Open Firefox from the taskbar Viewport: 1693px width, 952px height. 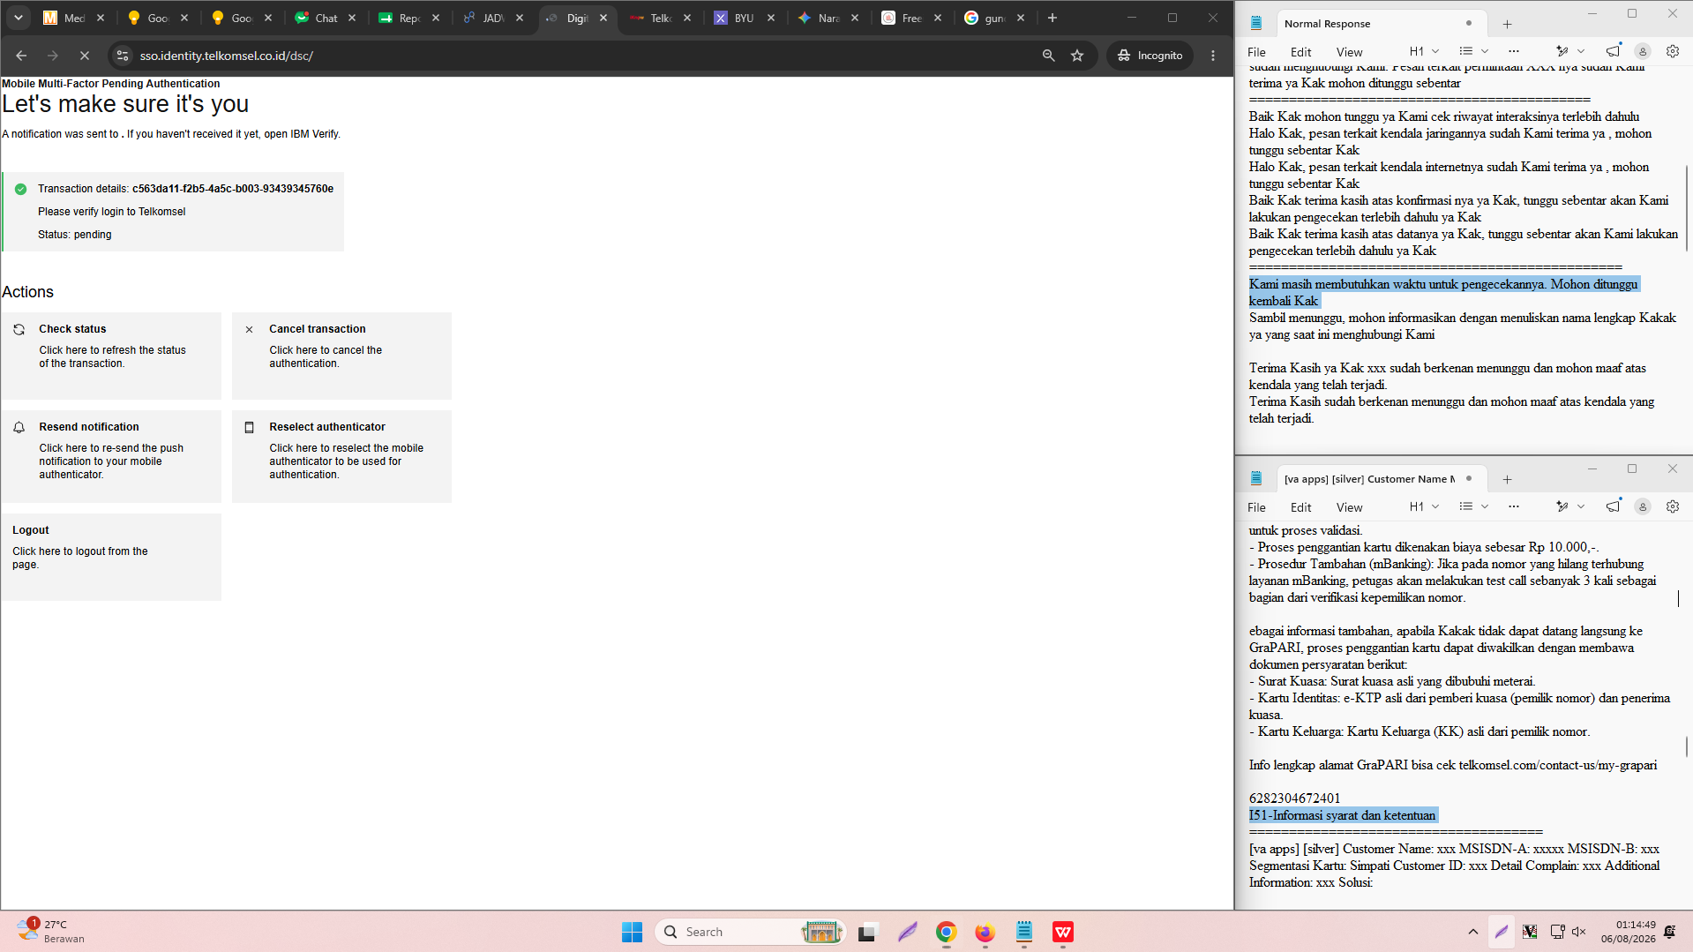(985, 932)
